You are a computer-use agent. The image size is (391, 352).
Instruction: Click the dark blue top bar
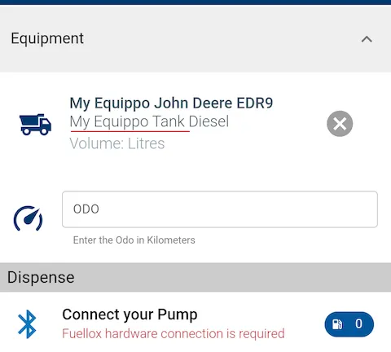[195, 2]
